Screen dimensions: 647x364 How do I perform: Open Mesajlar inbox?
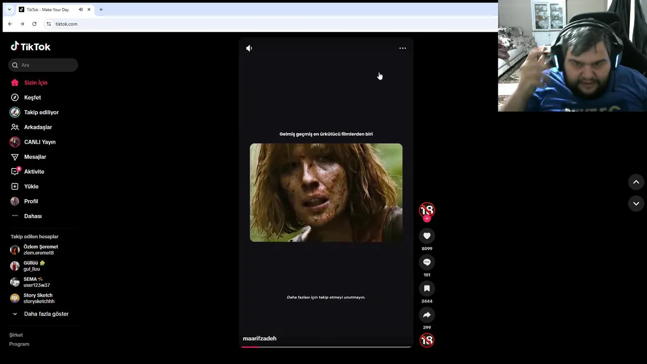(28, 157)
